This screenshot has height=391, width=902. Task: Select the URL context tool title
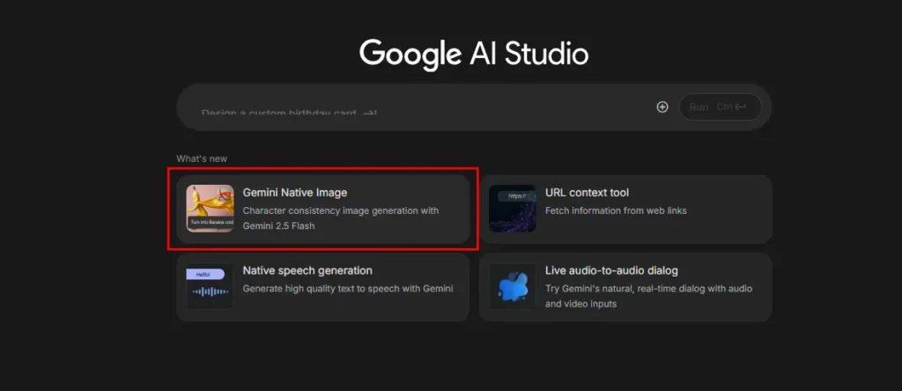(x=587, y=193)
